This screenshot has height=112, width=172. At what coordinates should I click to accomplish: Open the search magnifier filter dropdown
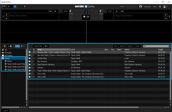pos(145,46)
